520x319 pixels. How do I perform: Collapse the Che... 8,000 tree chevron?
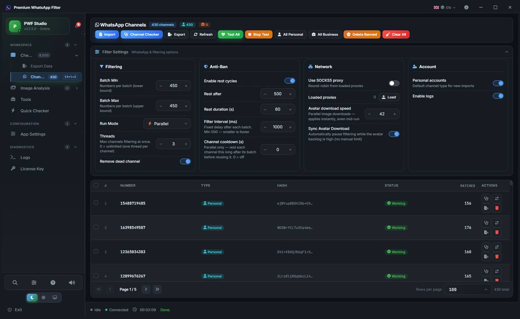pos(76,55)
